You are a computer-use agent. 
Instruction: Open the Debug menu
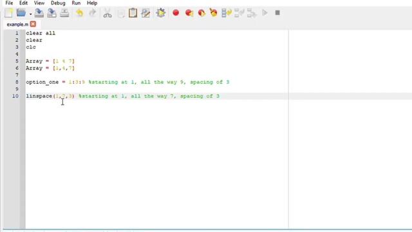[x=58, y=3]
